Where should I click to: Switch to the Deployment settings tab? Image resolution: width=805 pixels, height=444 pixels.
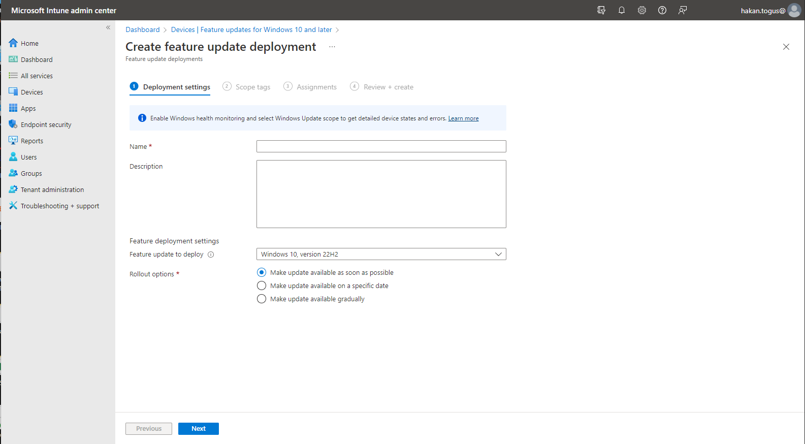coord(170,87)
